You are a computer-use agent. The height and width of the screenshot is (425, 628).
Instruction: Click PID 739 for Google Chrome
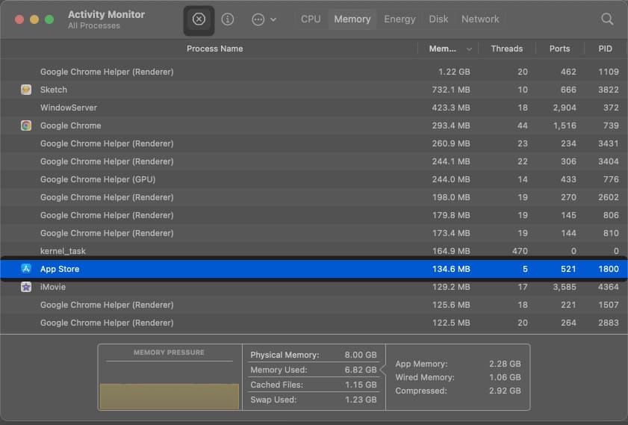pyautogui.click(x=611, y=125)
